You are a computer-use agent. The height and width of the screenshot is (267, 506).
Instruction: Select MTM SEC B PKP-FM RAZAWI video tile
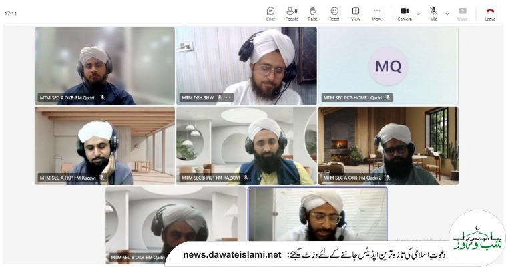[246, 145]
